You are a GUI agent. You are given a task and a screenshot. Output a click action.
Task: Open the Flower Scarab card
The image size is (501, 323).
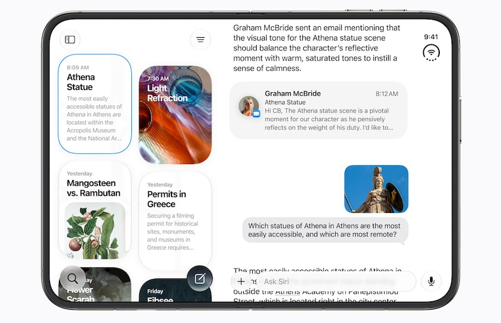point(95,285)
